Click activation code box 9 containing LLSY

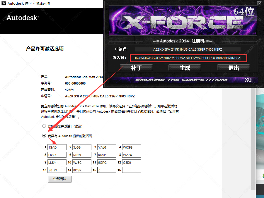click(x=57, y=162)
